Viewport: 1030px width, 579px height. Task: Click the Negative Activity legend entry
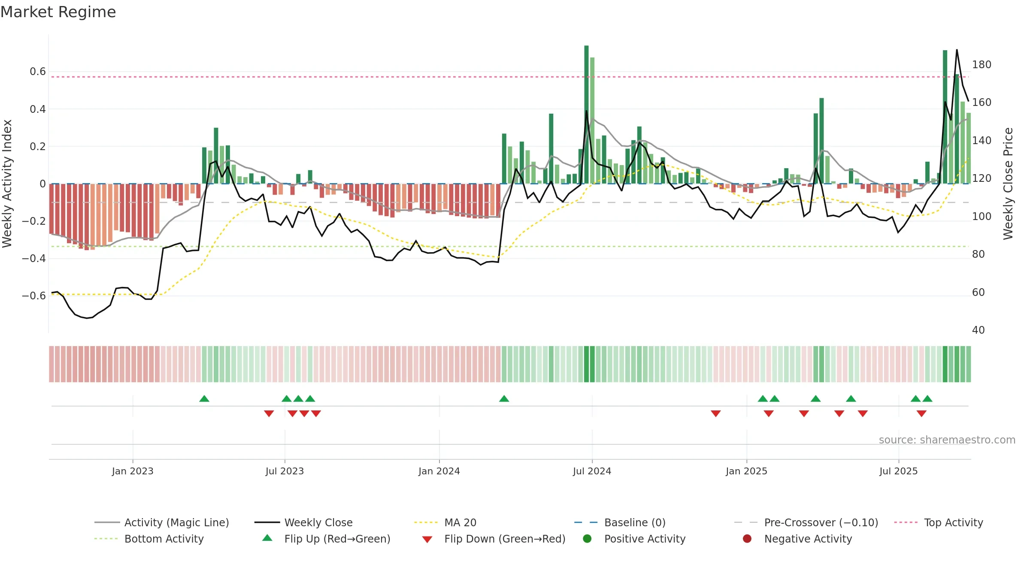797,539
